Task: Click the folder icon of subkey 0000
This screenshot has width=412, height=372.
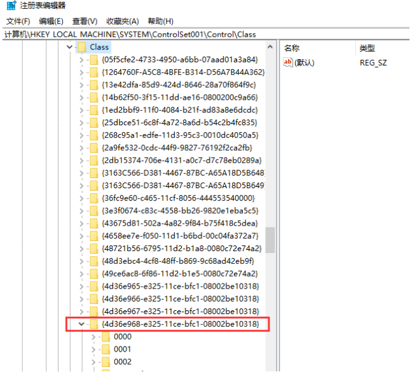Action: click(106, 336)
